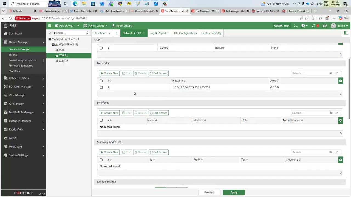Click Create New in Interfaces section
351x197 pixels.
click(x=109, y=113)
